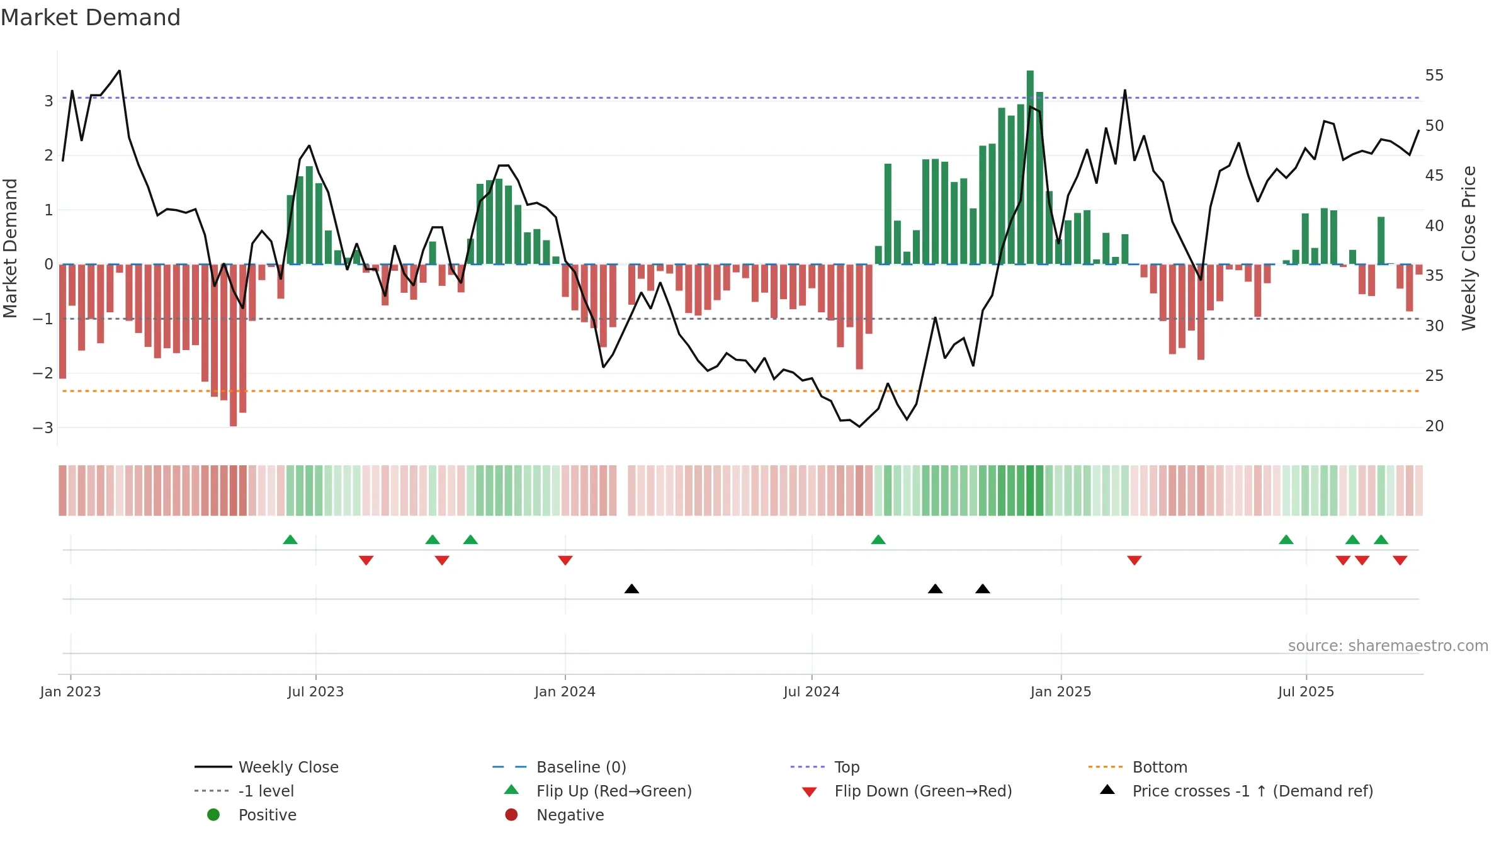The height and width of the screenshot is (850, 1511).
Task: Click the Jul 2025 x-axis label
Action: pos(1306,691)
